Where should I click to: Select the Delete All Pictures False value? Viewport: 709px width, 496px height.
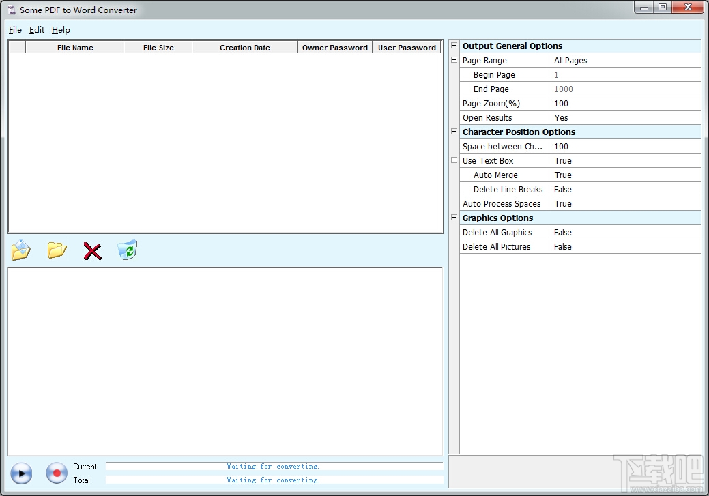tap(626, 247)
